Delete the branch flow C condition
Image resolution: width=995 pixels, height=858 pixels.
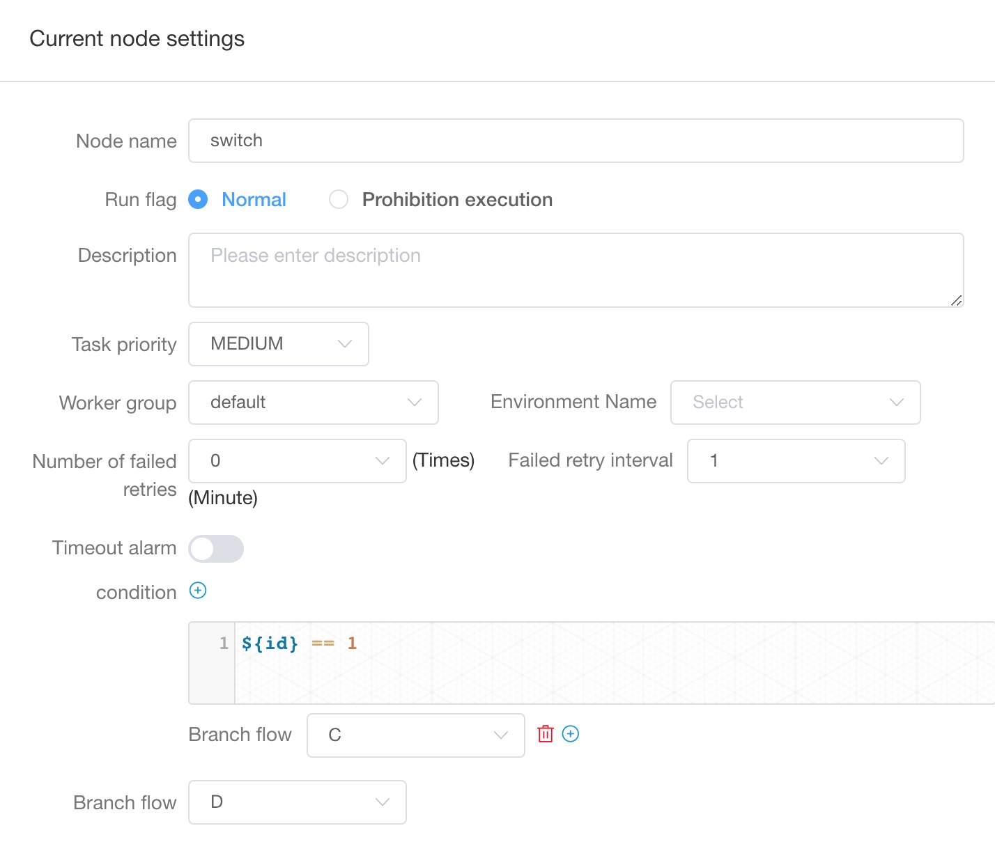(545, 734)
